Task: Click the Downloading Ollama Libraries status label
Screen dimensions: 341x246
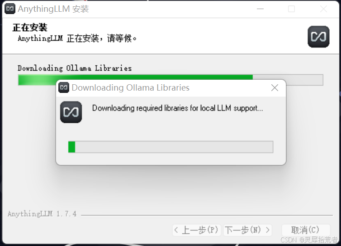Action: [75, 68]
